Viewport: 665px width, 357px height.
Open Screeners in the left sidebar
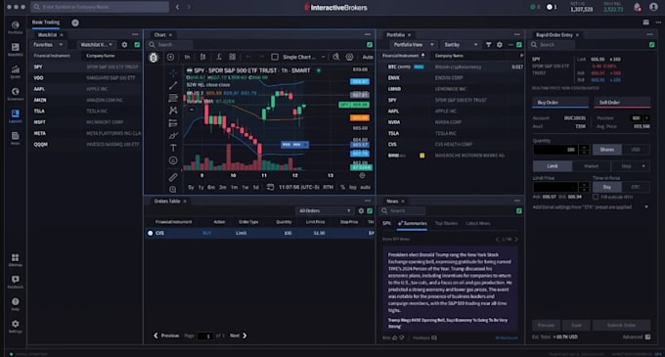tap(16, 94)
